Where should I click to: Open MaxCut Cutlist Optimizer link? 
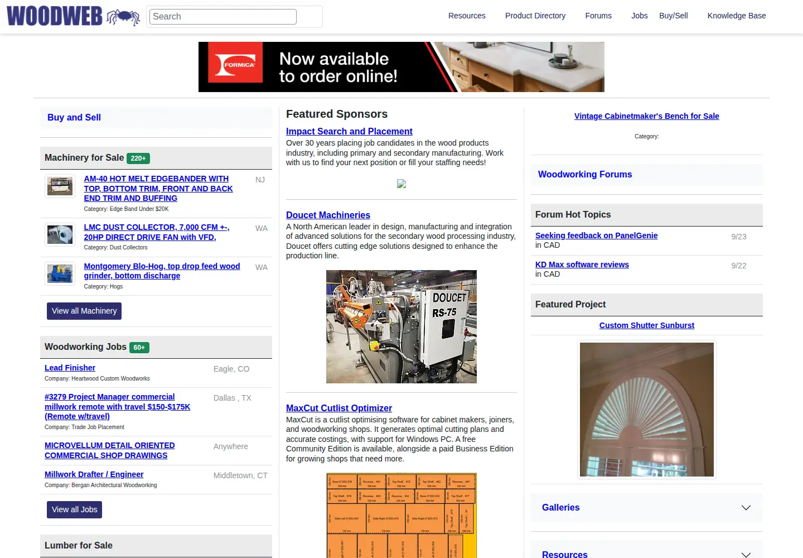point(339,408)
